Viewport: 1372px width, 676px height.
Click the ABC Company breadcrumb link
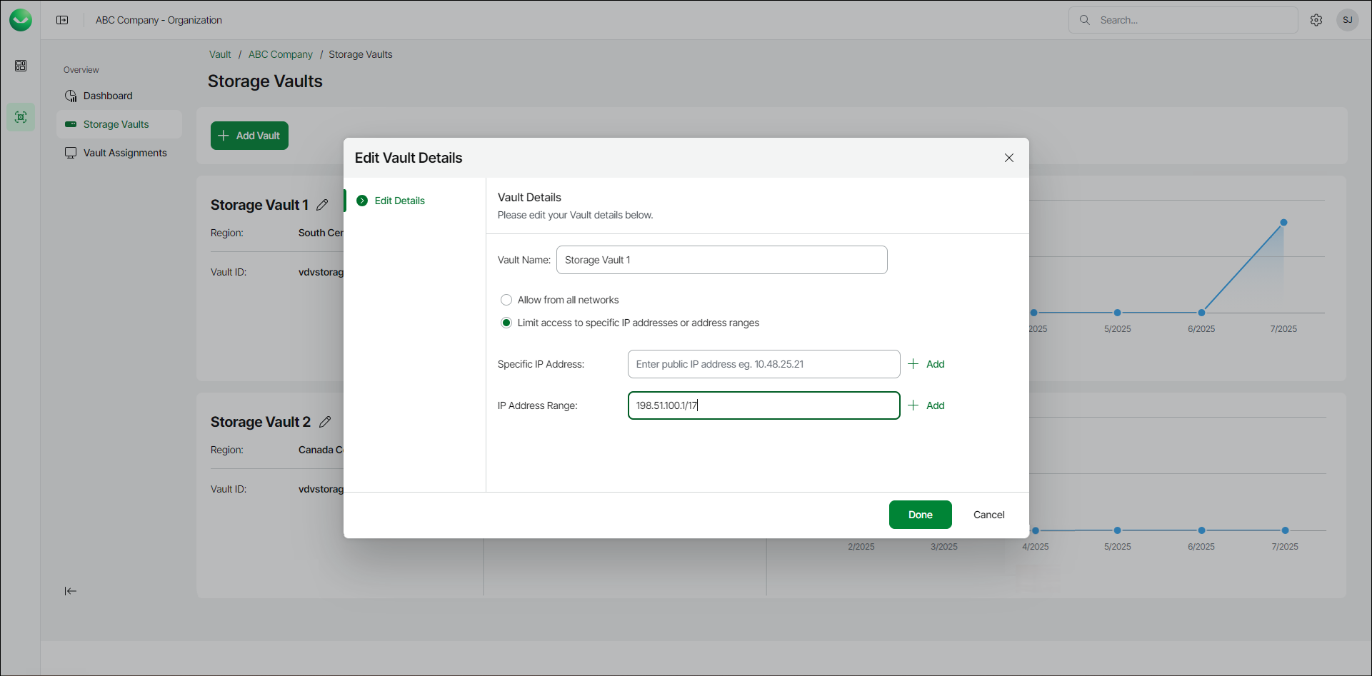280,54
